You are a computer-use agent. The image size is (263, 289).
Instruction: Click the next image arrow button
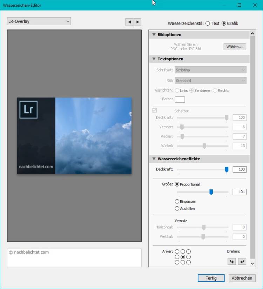point(137,22)
